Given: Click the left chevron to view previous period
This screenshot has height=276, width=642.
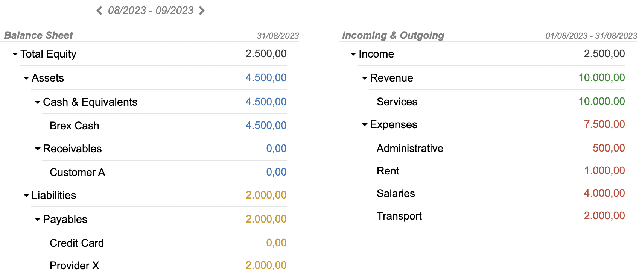Looking at the screenshot, I should click(99, 11).
